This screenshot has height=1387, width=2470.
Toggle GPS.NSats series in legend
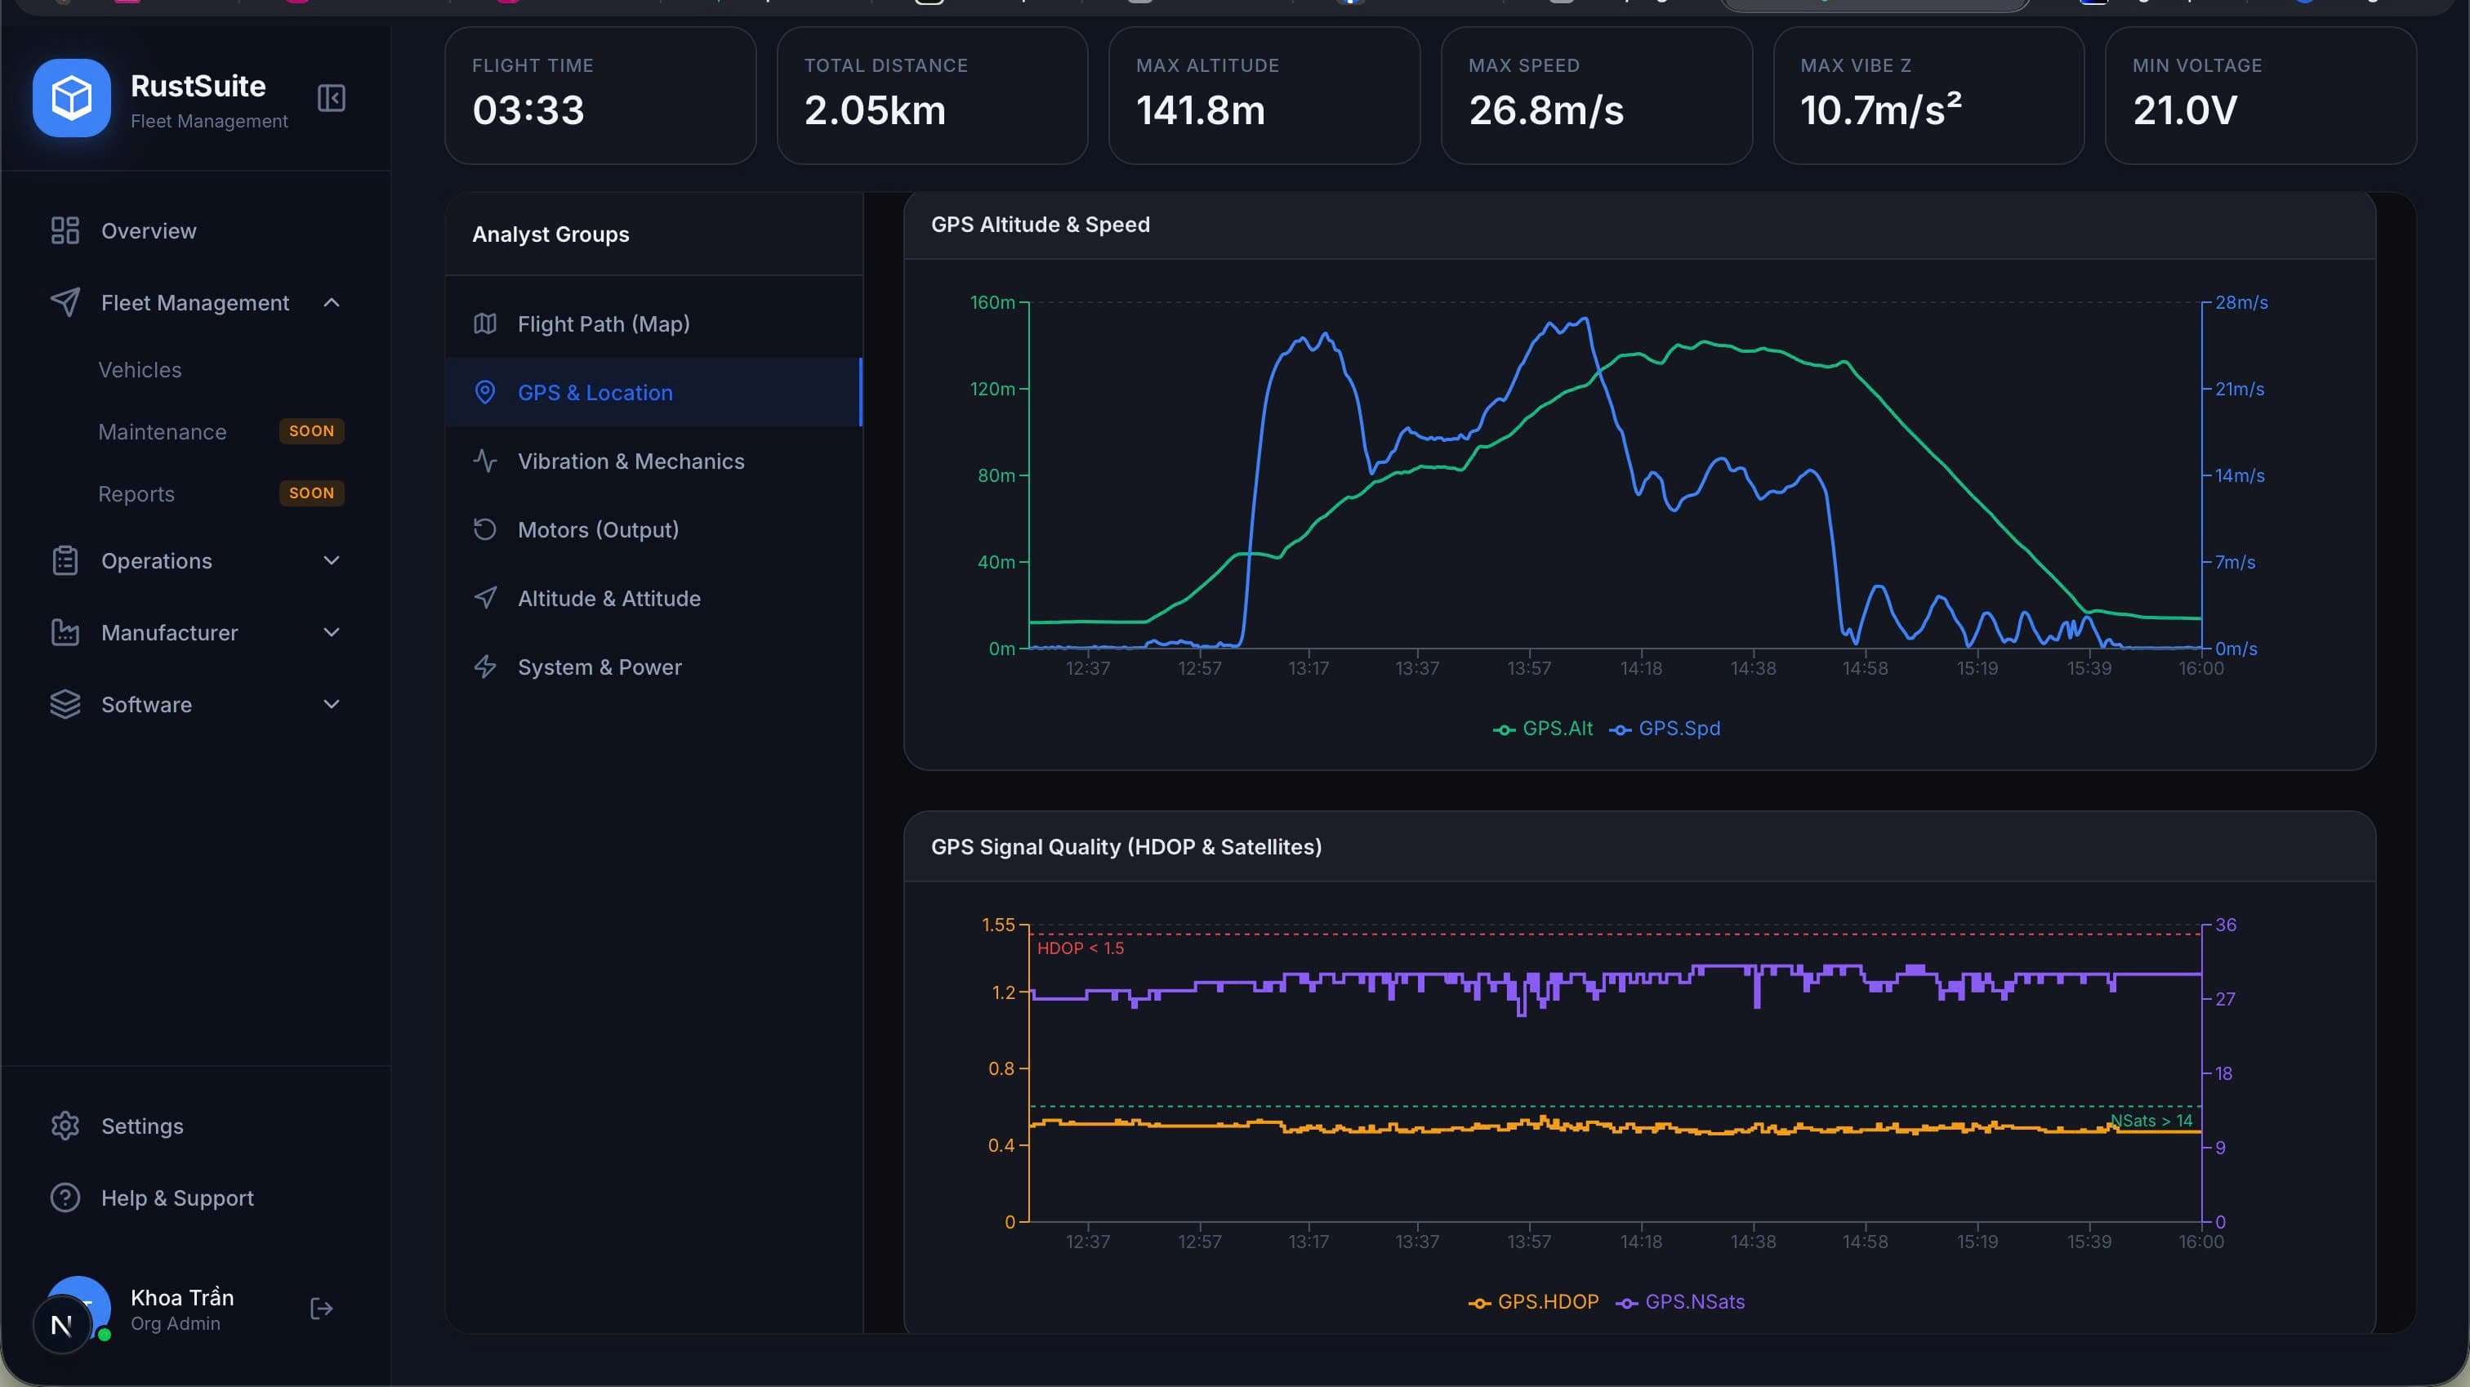coord(1680,1301)
